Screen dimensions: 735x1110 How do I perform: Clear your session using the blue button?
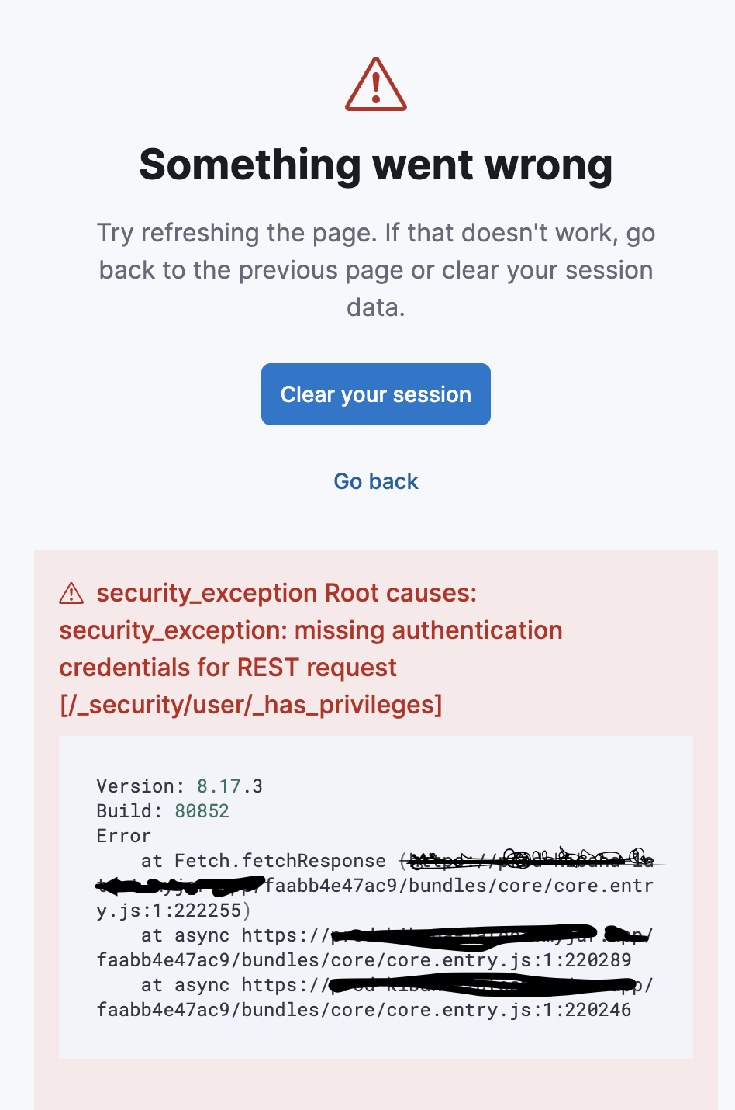click(376, 394)
